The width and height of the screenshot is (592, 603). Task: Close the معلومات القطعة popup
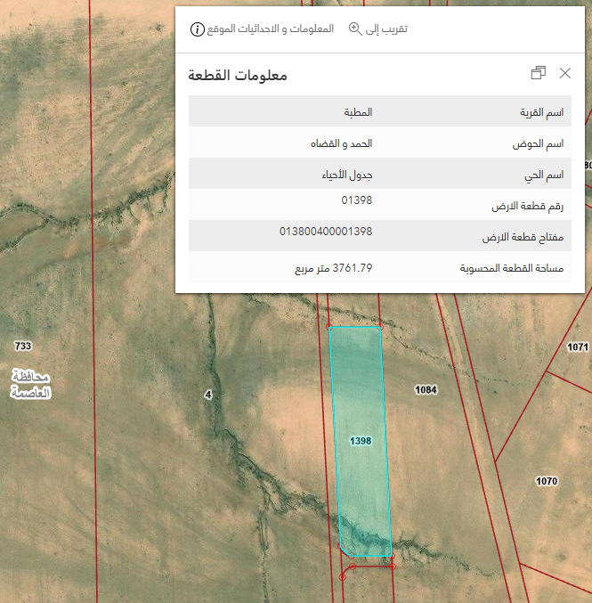click(x=564, y=73)
